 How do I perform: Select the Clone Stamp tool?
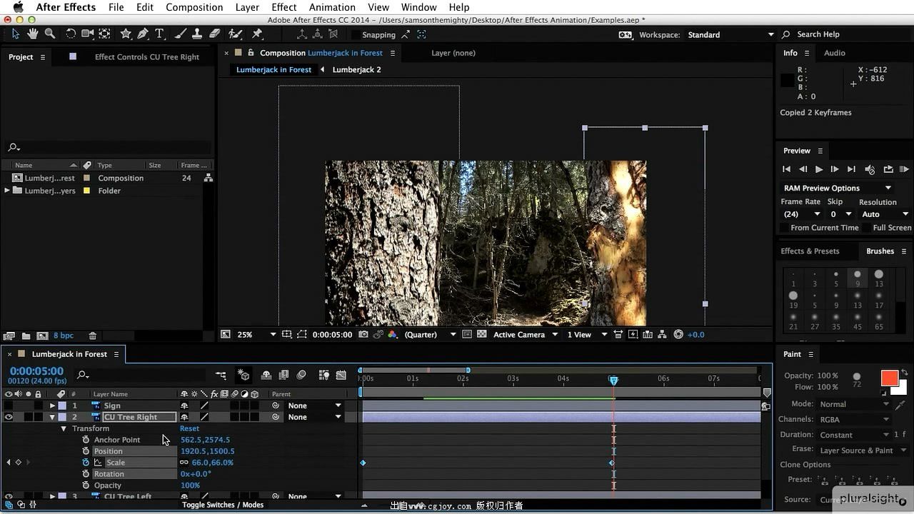(x=198, y=34)
